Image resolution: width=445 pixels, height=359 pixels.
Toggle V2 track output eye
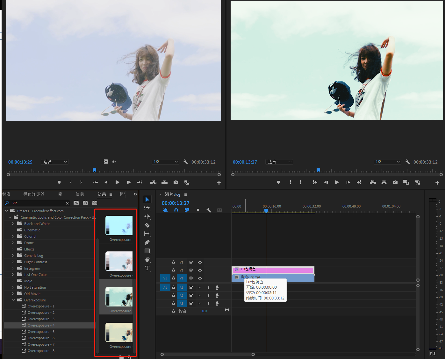(x=200, y=270)
